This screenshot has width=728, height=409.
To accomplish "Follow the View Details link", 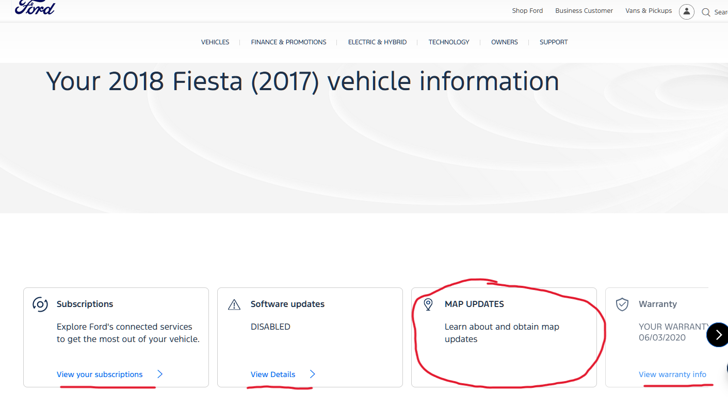I will click(273, 374).
